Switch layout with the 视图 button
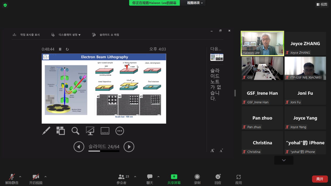Viewport: 331px width, 186px height. [322, 4]
